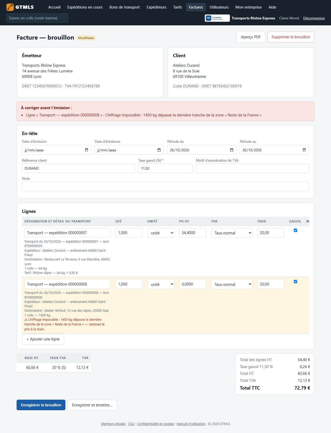
Task: Open the Date d'émission calendar picker icon
Action: tap(86, 150)
